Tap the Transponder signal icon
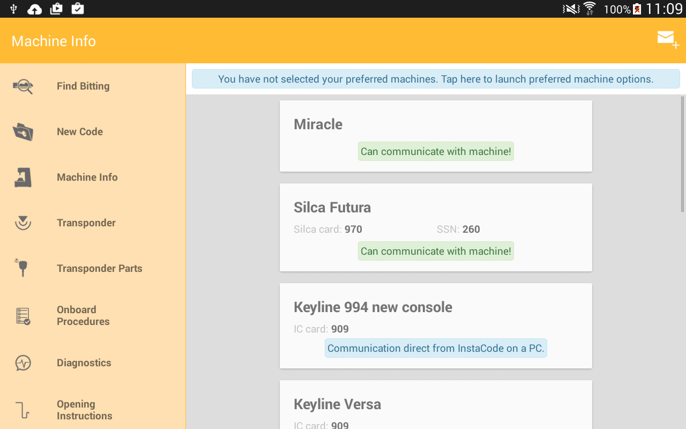 click(x=23, y=223)
